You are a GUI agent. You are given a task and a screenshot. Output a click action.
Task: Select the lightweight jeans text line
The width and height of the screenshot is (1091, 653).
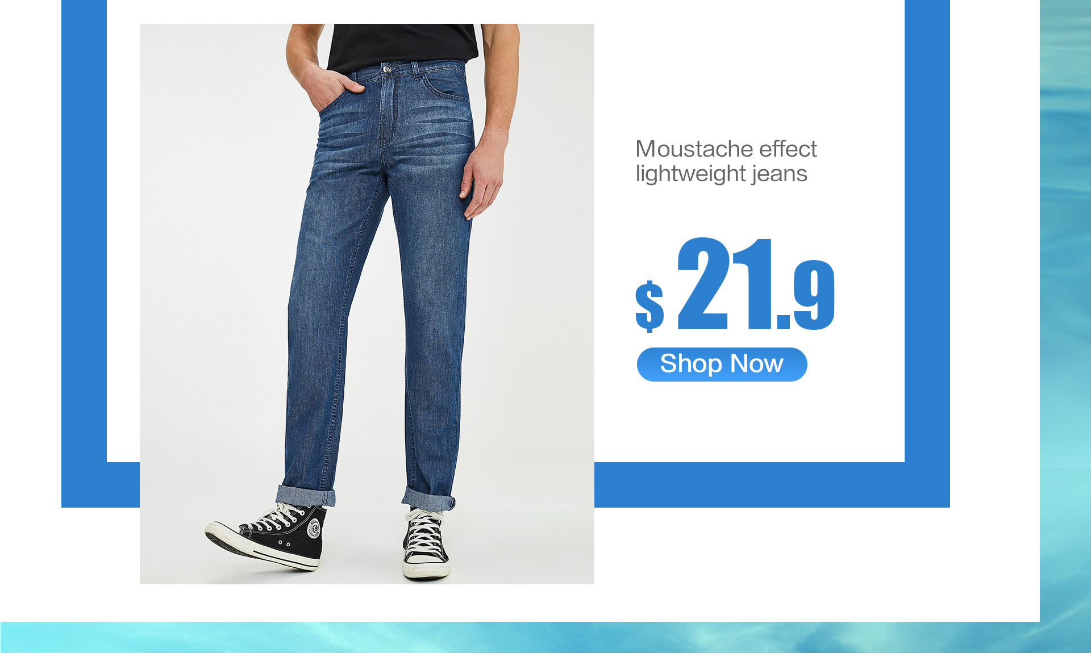[721, 174]
